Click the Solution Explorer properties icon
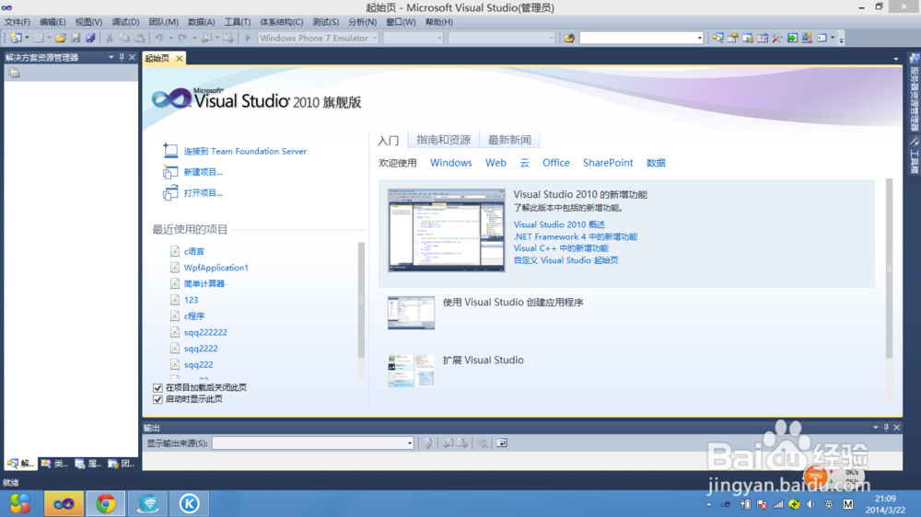The height and width of the screenshot is (517, 921). [x=14, y=73]
